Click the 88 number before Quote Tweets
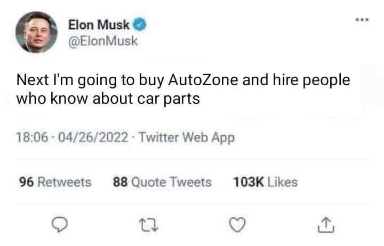 click(x=120, y=183)
